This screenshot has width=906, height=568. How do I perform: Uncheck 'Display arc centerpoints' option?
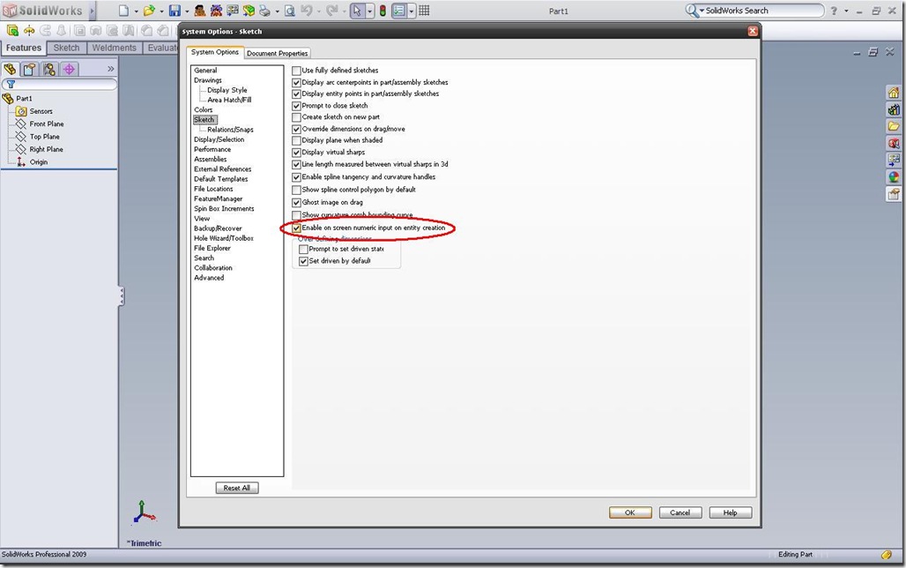(x=296, y=83)
